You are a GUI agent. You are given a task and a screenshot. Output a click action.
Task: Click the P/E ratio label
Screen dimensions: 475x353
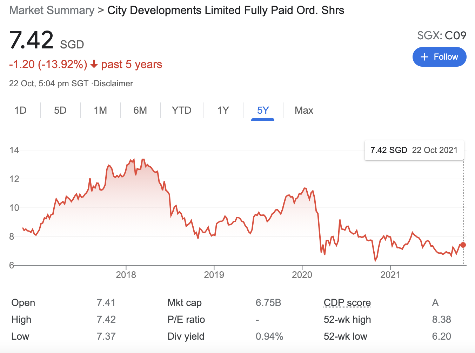coord(186,319)
